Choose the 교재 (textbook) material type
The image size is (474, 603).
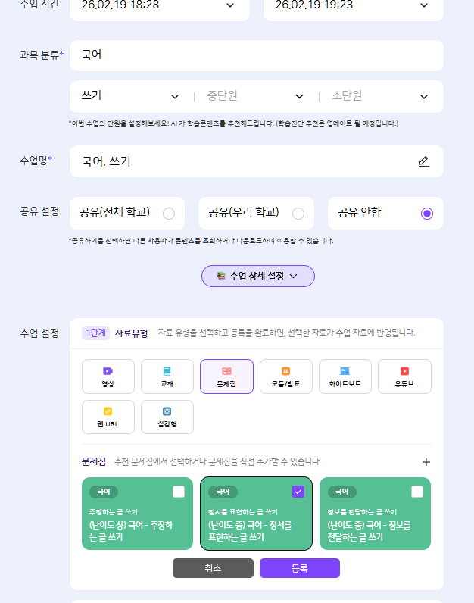coord(167,376)
